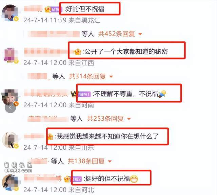Expand replies arrow next to 共138条回复
The image size is (217, 195).
coord(110,161)
